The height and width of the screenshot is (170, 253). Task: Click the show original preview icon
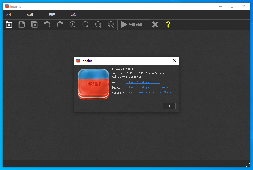[34, 24]
